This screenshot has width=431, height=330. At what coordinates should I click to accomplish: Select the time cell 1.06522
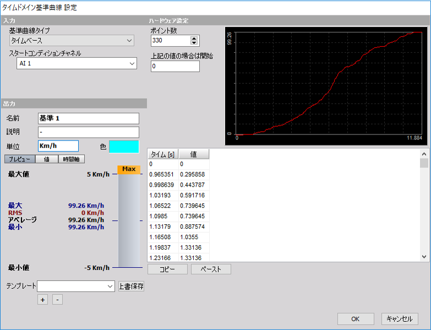163,206
